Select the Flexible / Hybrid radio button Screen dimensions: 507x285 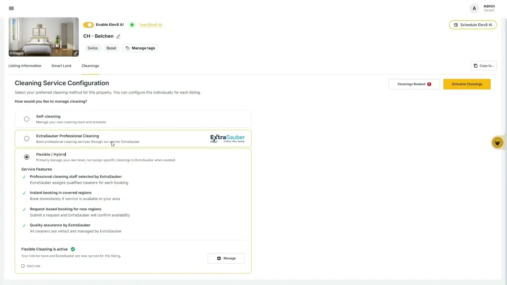(27, 157)
